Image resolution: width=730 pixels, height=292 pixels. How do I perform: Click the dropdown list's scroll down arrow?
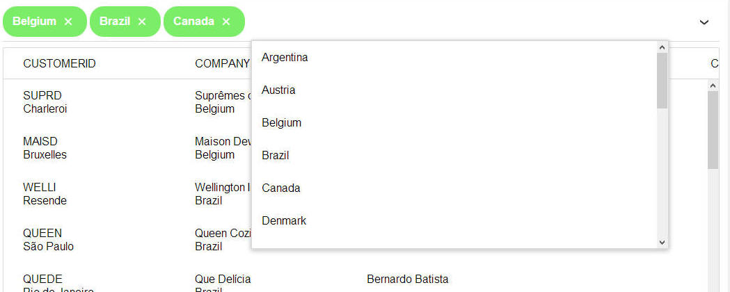662,242
